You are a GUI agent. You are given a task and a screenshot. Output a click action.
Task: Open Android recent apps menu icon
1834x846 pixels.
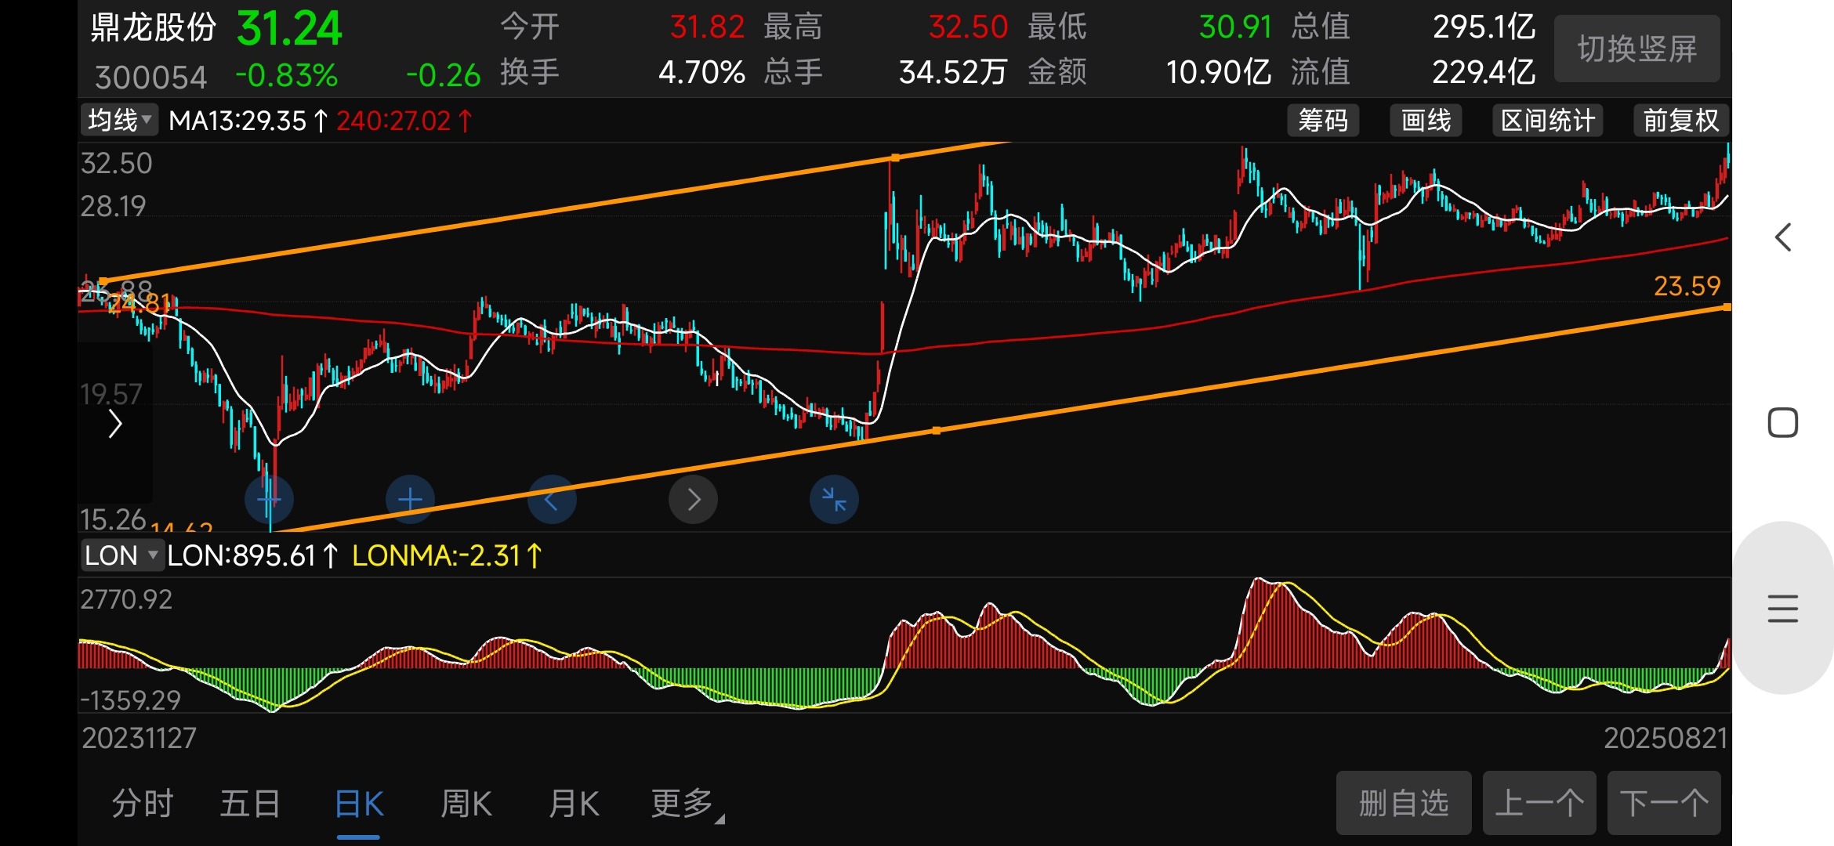point(1783,609)
